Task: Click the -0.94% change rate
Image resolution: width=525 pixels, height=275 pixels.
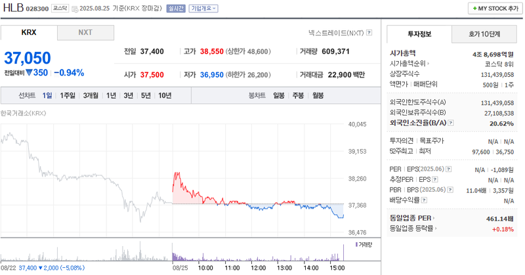Action: 69,73
